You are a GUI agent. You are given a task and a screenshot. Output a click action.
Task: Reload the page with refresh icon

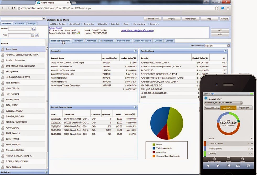point(13,8)
